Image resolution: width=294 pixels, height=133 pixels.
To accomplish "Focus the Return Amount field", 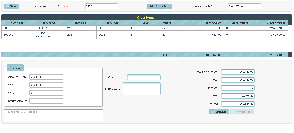I will click(x=46, y=101).
